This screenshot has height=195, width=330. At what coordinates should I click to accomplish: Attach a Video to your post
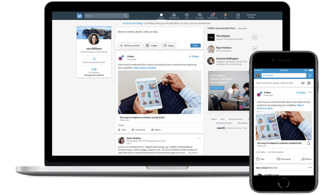coord(168,45)
